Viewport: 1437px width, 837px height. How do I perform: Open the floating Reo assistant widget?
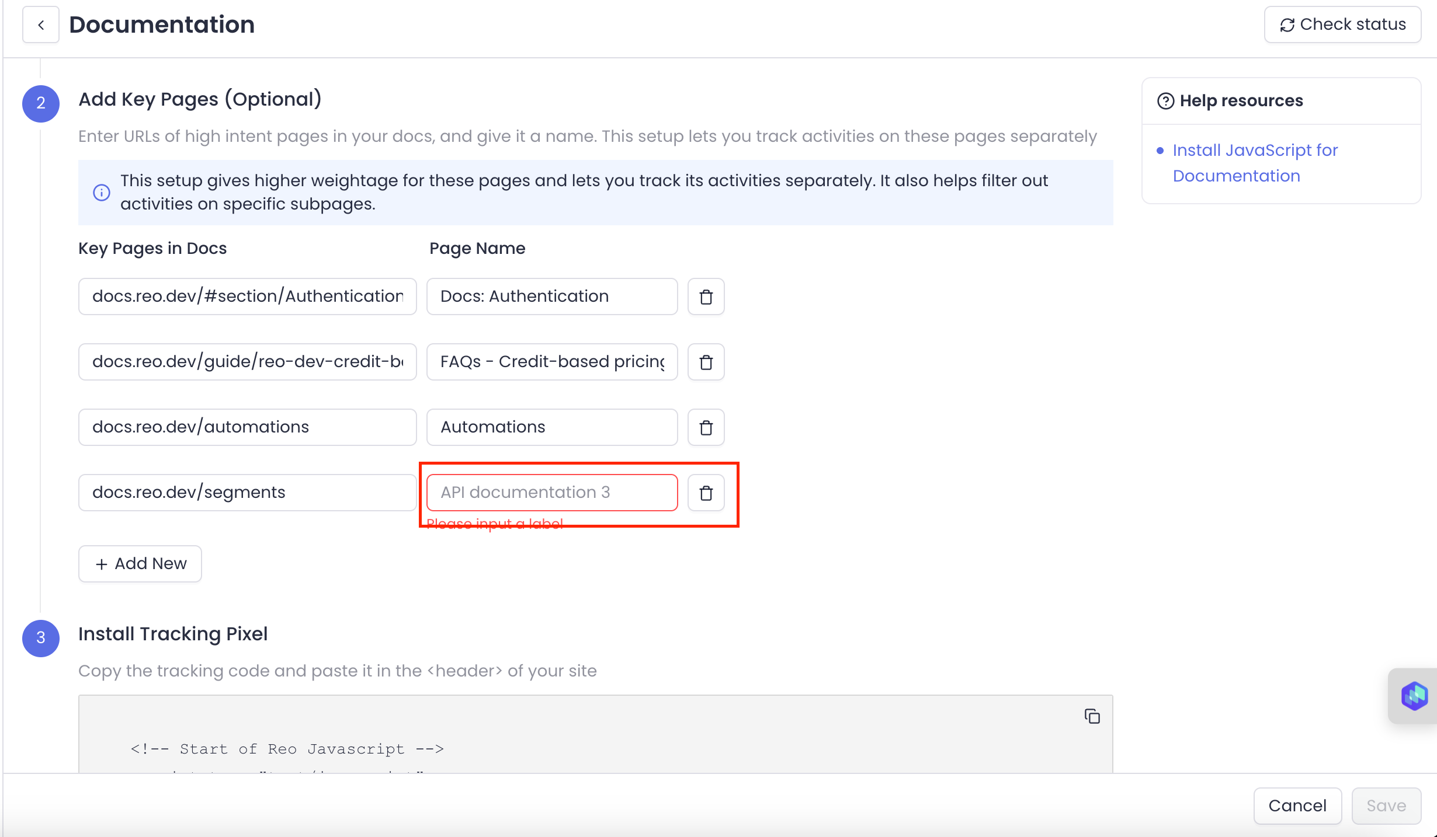coord(1414,695)
